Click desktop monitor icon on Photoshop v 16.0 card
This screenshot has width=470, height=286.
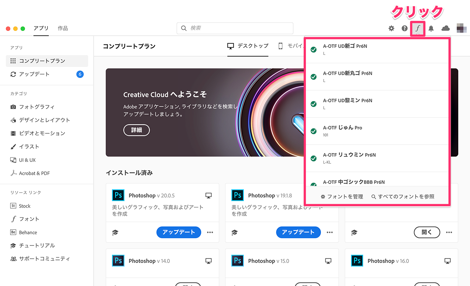(x=447, y=261)
